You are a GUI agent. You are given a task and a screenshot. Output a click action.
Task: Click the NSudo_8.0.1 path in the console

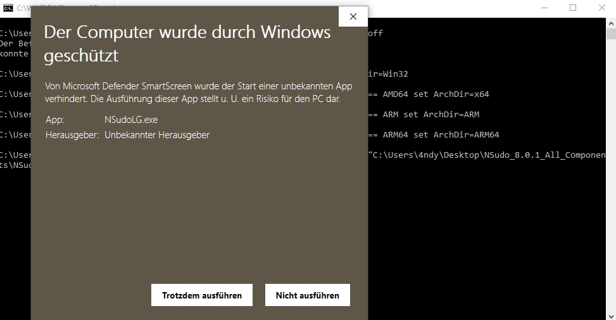point(486,155)
